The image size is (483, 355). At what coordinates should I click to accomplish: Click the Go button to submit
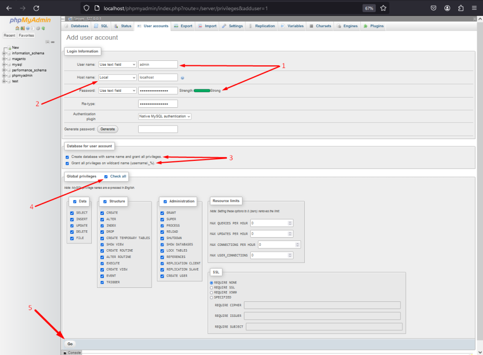(x=70, y=344)
